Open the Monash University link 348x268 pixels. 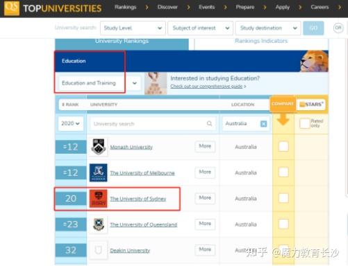coord(131,147)
